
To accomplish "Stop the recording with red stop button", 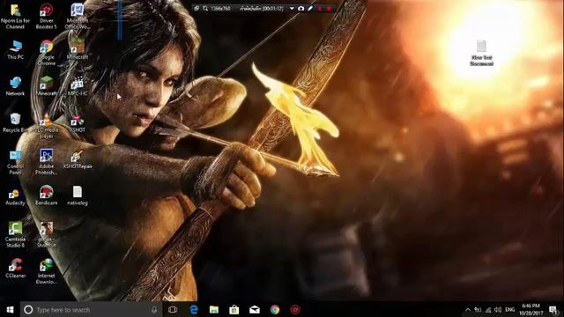I will [329, 8].
